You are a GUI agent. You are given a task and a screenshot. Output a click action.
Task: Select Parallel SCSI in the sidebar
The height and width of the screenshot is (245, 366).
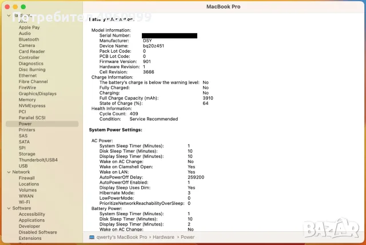[x=32, y=118]
